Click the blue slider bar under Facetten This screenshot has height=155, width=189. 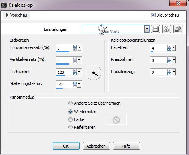pyautogui.click(x=152, y=52)
